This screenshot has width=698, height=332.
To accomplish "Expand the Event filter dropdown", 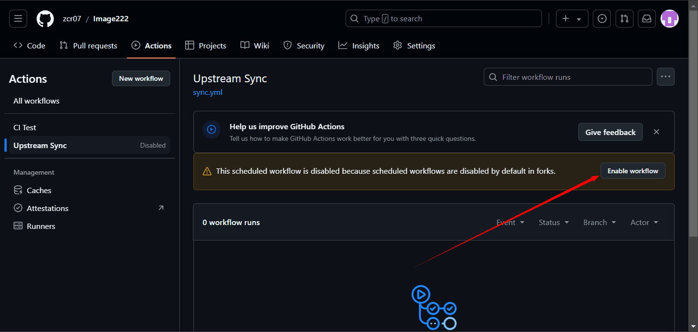I will (510, 223).
